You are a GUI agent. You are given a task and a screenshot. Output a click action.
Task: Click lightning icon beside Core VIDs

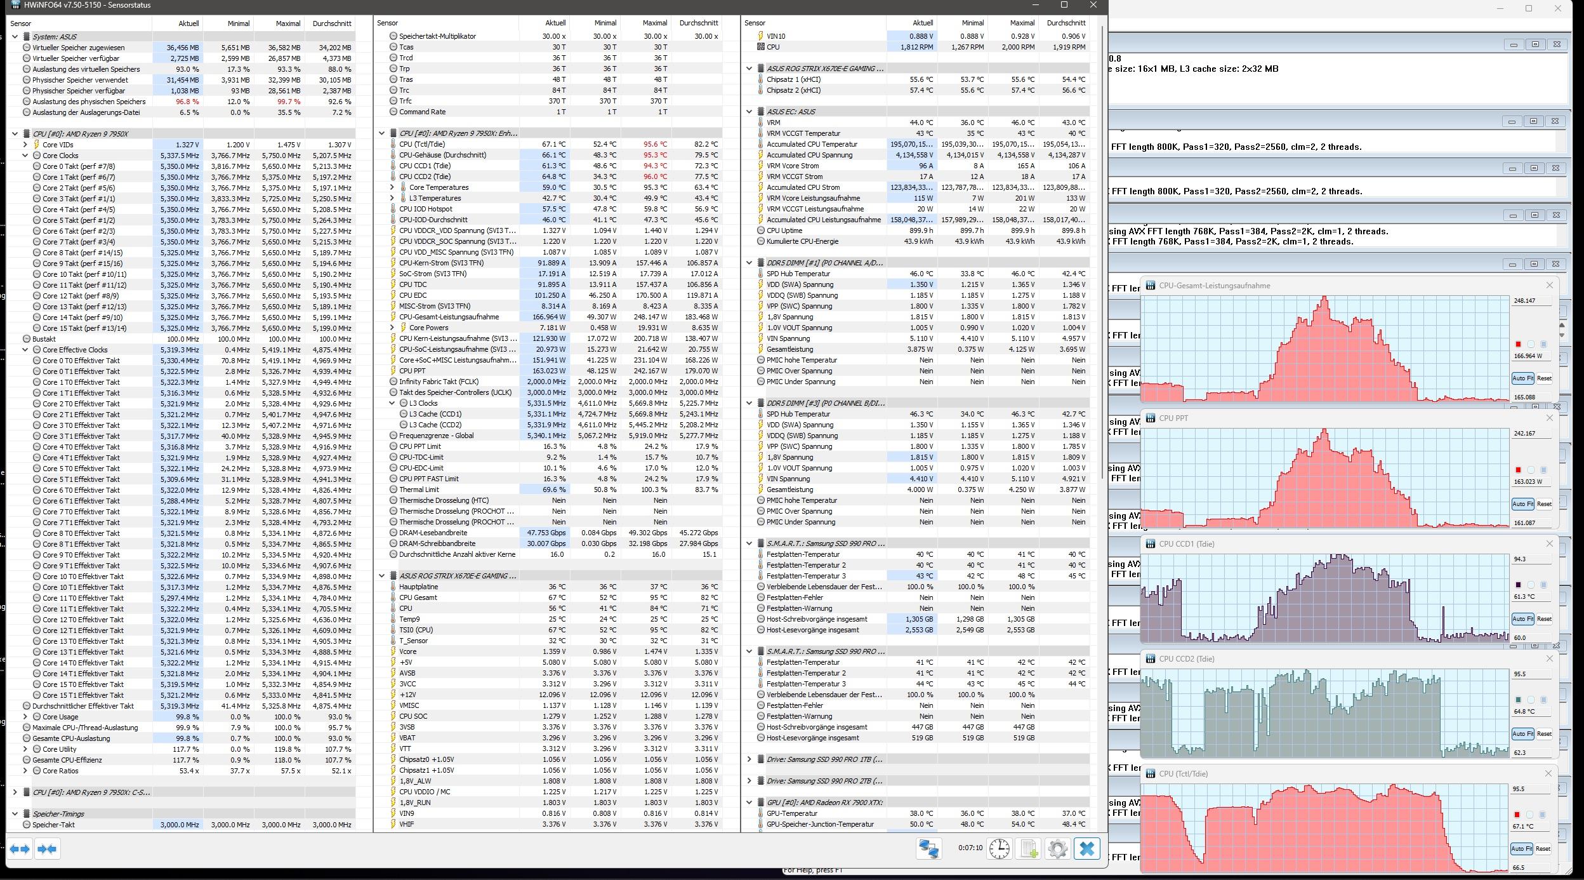[x=37, y=145]
